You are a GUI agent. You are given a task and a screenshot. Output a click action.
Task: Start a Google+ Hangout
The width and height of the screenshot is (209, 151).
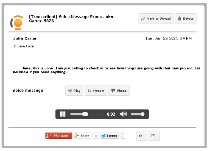(59, 136)
